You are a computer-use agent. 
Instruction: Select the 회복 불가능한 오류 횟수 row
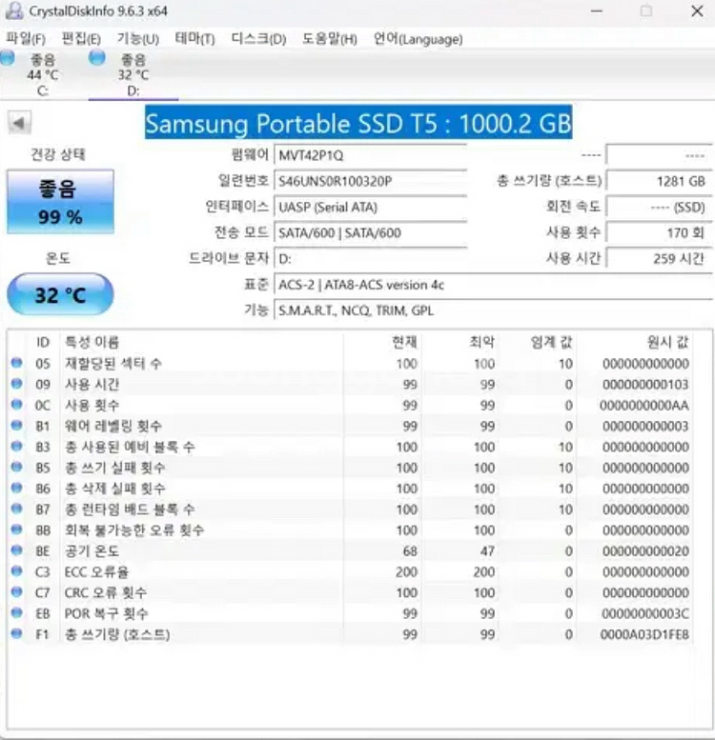pyautogui.click(x=350, y=530)
